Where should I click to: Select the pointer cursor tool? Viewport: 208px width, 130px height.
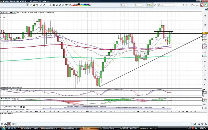click(28, 5)
